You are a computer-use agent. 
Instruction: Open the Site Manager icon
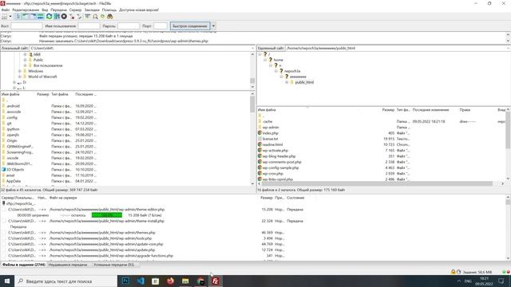(4, 16)
